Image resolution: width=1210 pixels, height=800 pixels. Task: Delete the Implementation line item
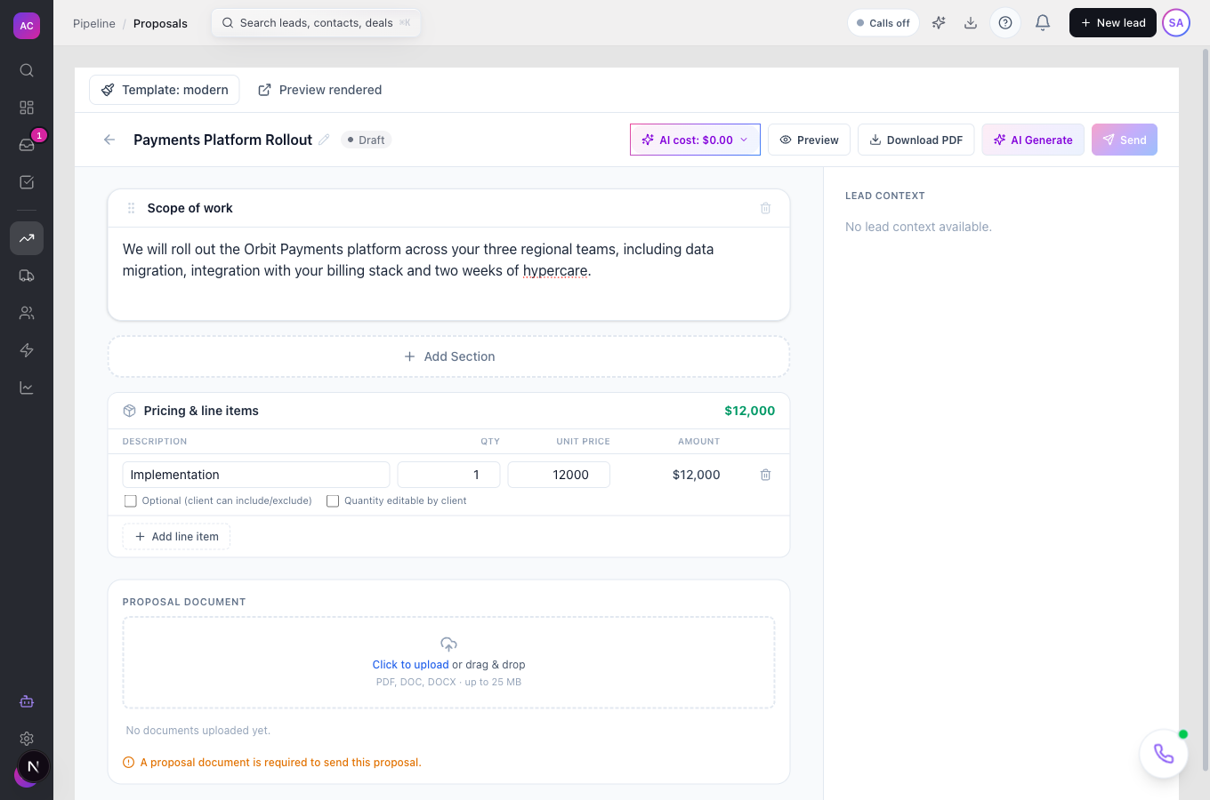point(765,475)
